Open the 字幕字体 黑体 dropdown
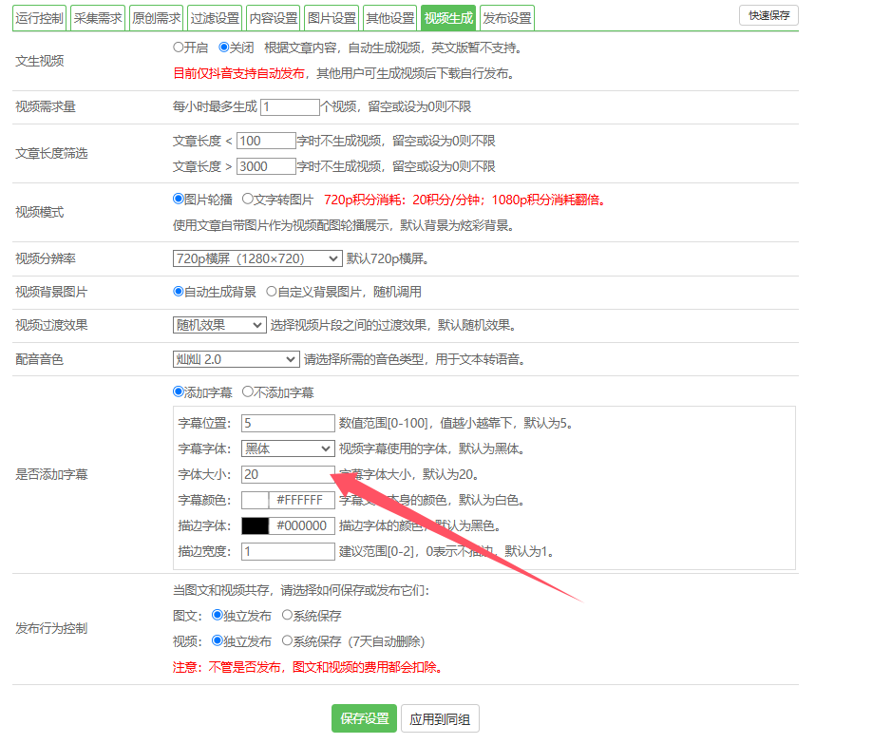The width and height of the screenshot is (872, 744). pos(288,448)
